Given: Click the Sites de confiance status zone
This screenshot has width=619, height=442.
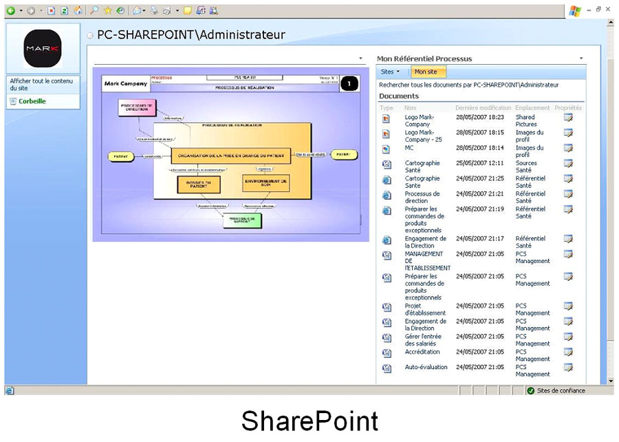Looking at the screenshot, I should [556, 390].
